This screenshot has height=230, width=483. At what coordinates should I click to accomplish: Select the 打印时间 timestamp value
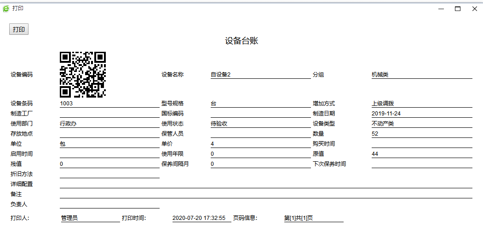(x=201, y=219)
